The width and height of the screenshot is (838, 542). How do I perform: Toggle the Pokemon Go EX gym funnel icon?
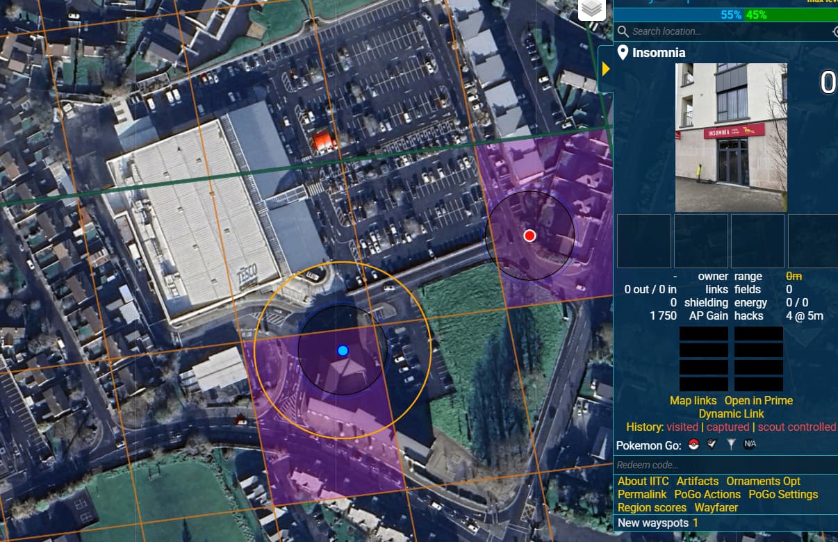(x=730, y=445)
